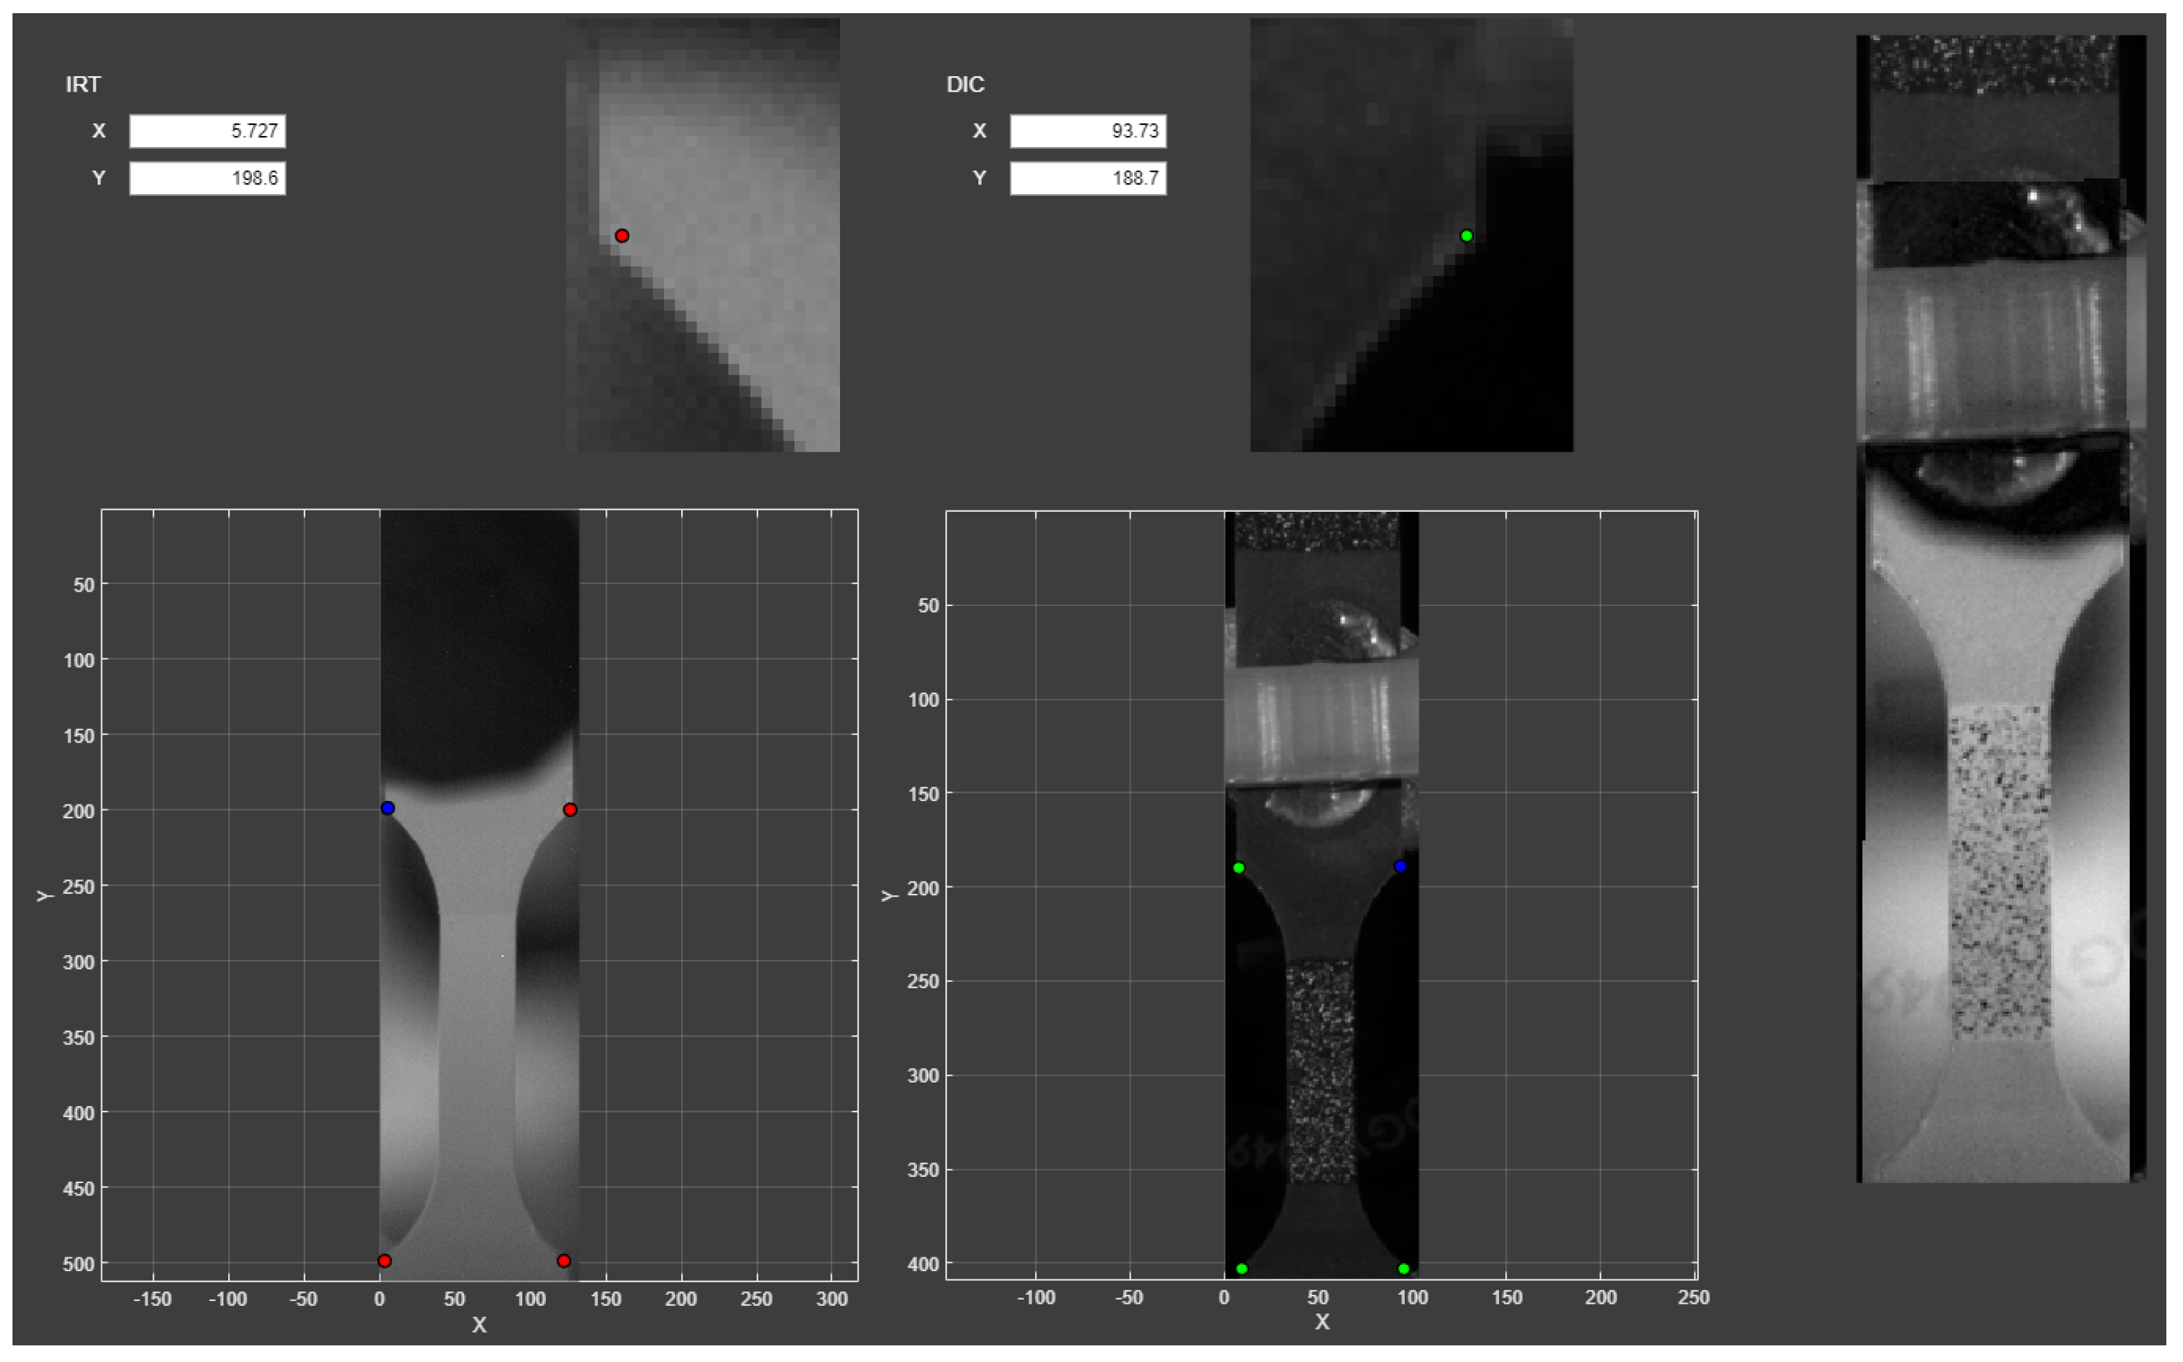Click the DIC Y coordinate input field
The height and width of the screenshot is (1362, 2183).
coord(1088,178)
